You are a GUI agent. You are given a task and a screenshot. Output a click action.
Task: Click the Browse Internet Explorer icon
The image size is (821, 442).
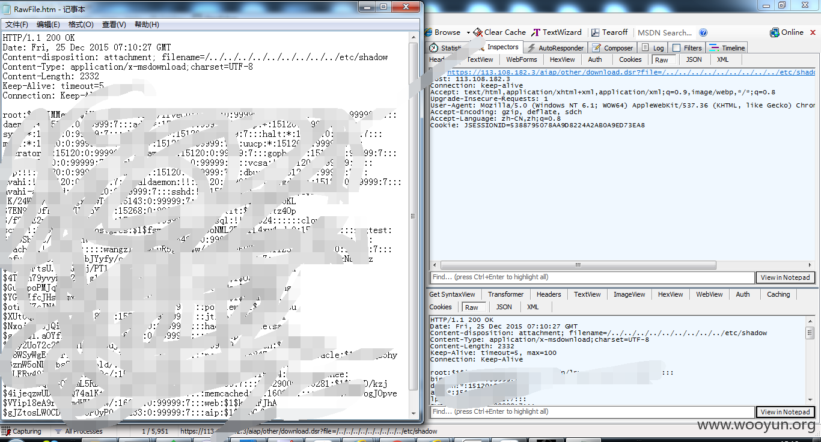coord(429,32)
